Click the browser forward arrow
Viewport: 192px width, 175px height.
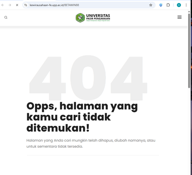coord(10,5)
